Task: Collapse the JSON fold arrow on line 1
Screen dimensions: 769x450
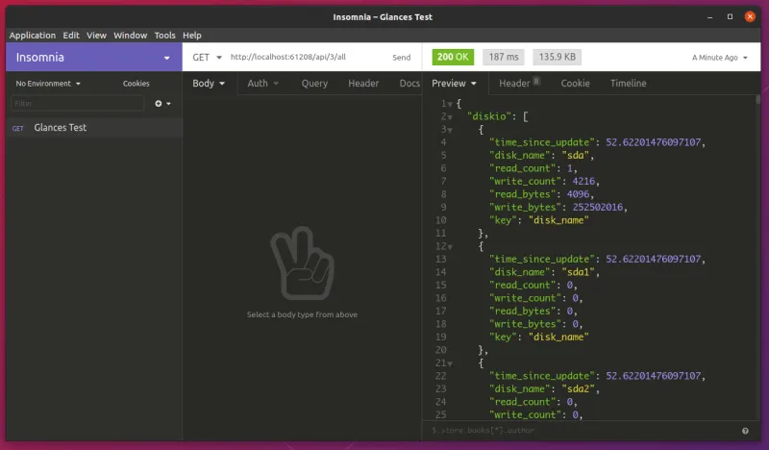Action: pyautogui.click(x=449, y=104)
